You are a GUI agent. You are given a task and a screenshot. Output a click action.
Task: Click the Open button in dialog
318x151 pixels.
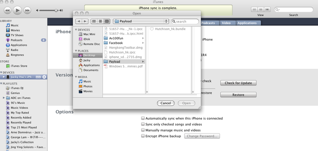(x=186, y=103)
